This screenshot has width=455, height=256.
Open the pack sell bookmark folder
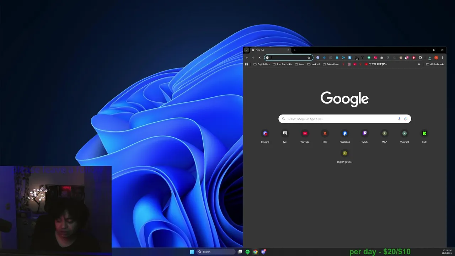tap(314, 64)
